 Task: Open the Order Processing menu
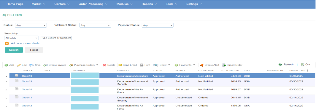click(93, 4)
